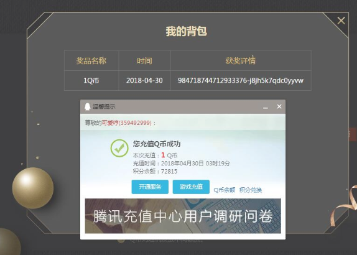
Task: Click the 积分余额：72815 line
Action: [x=155, y=171]
